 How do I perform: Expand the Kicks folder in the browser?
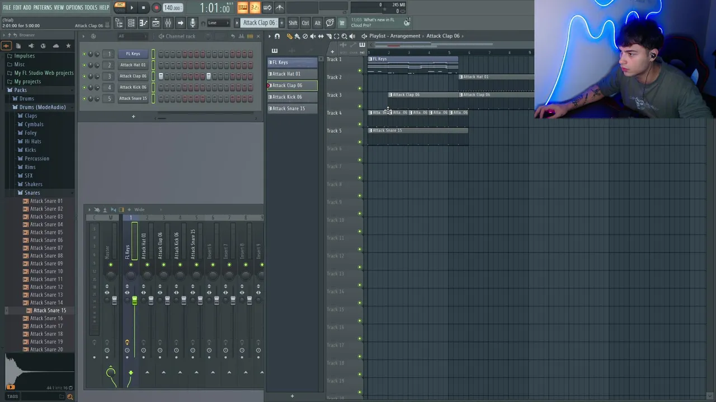tap(30, 150)
